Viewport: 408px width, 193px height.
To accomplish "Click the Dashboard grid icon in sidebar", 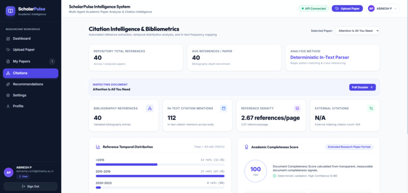I will point(8,38).
